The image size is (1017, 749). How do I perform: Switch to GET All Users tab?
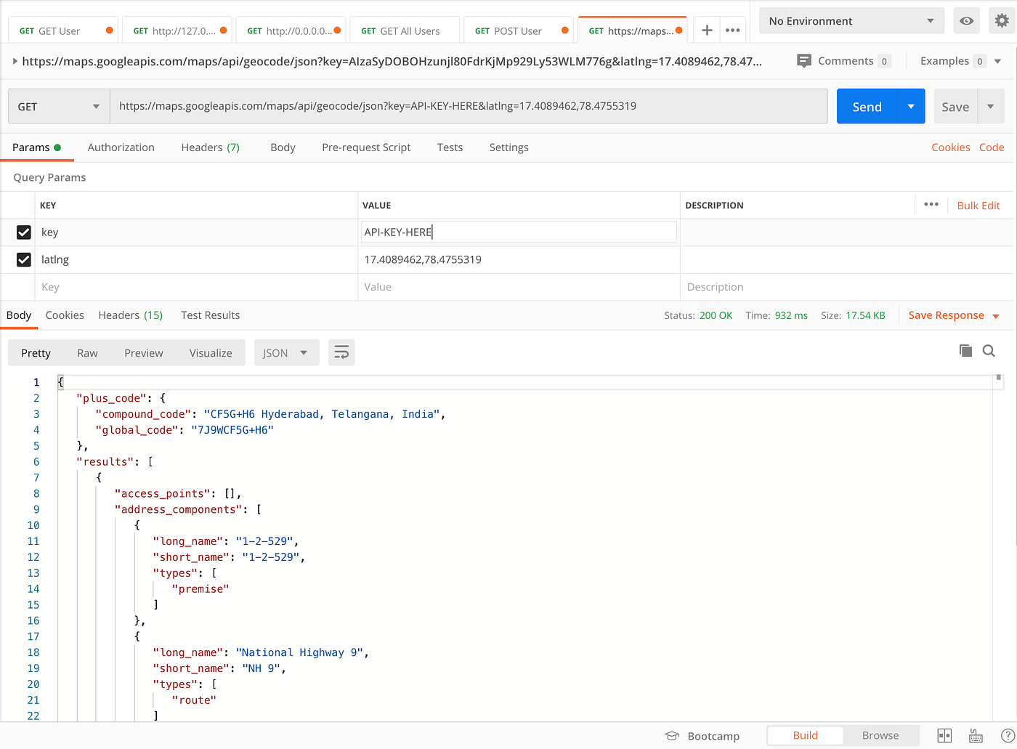point(404,31)
